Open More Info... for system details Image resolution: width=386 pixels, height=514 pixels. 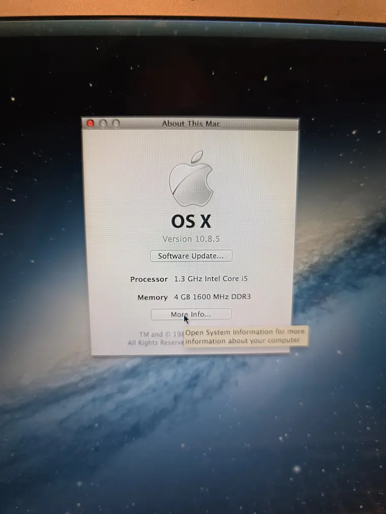point(191,314)
